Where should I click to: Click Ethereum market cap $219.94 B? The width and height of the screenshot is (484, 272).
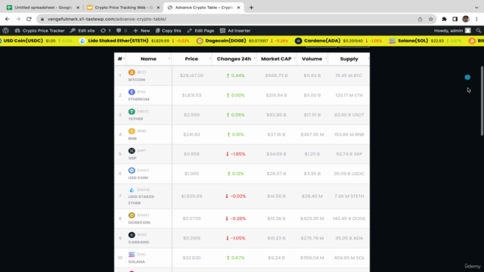276,95
